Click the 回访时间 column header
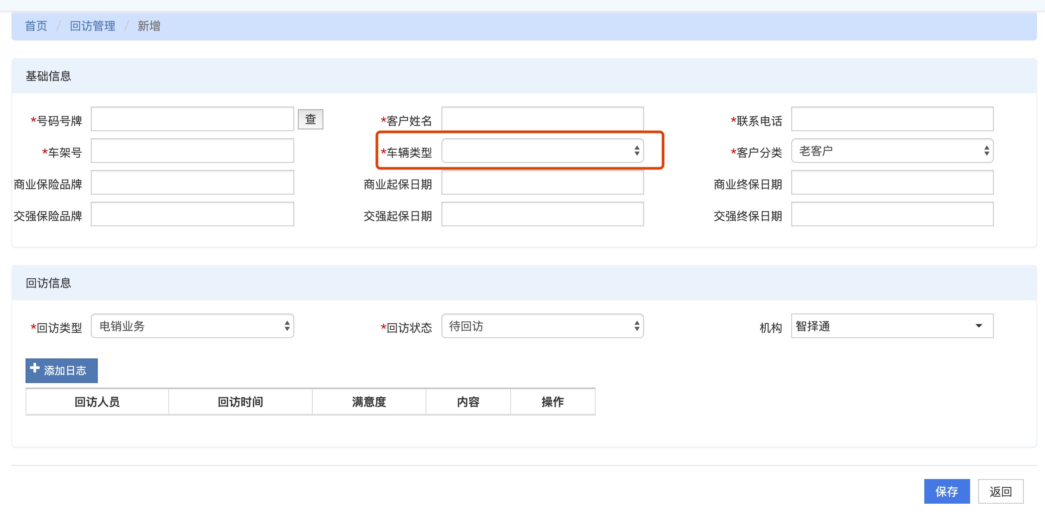 (240, 402)
